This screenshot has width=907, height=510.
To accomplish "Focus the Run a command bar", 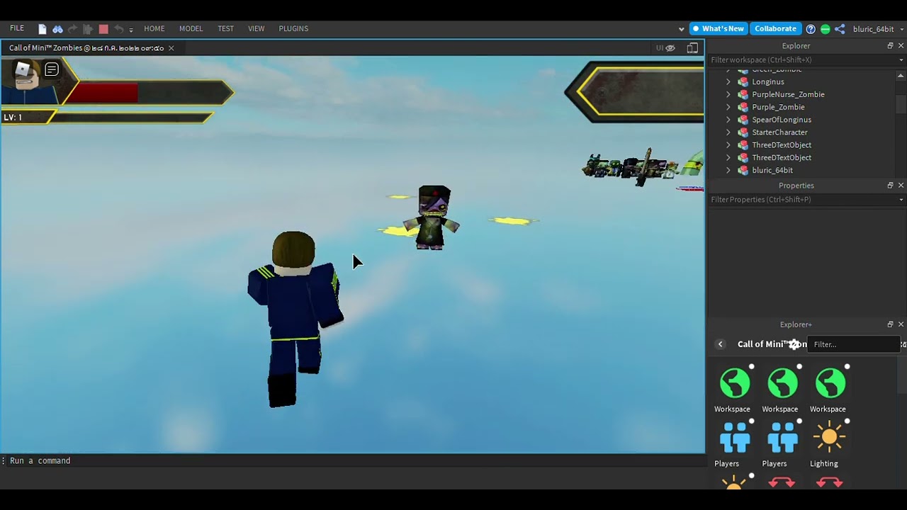I will pyautogui.click(x=354, y=460).
